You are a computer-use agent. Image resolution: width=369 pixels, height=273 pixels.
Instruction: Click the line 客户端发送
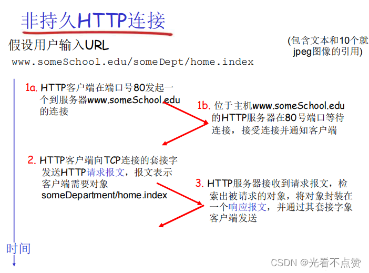coord(233,218)
